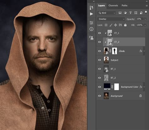Lock layer position
This screenshot has height=130, width=149.
tap(115, 25)
